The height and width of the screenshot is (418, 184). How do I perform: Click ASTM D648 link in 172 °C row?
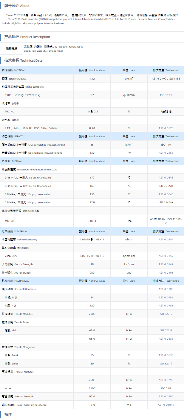(166, 178)
